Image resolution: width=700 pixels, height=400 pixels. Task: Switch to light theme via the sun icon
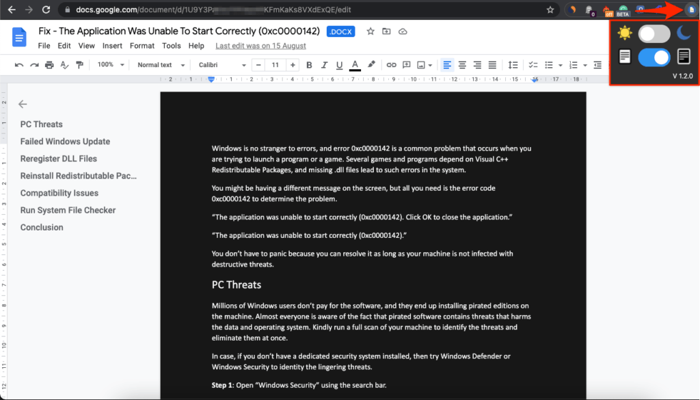(x=624, y=33)
